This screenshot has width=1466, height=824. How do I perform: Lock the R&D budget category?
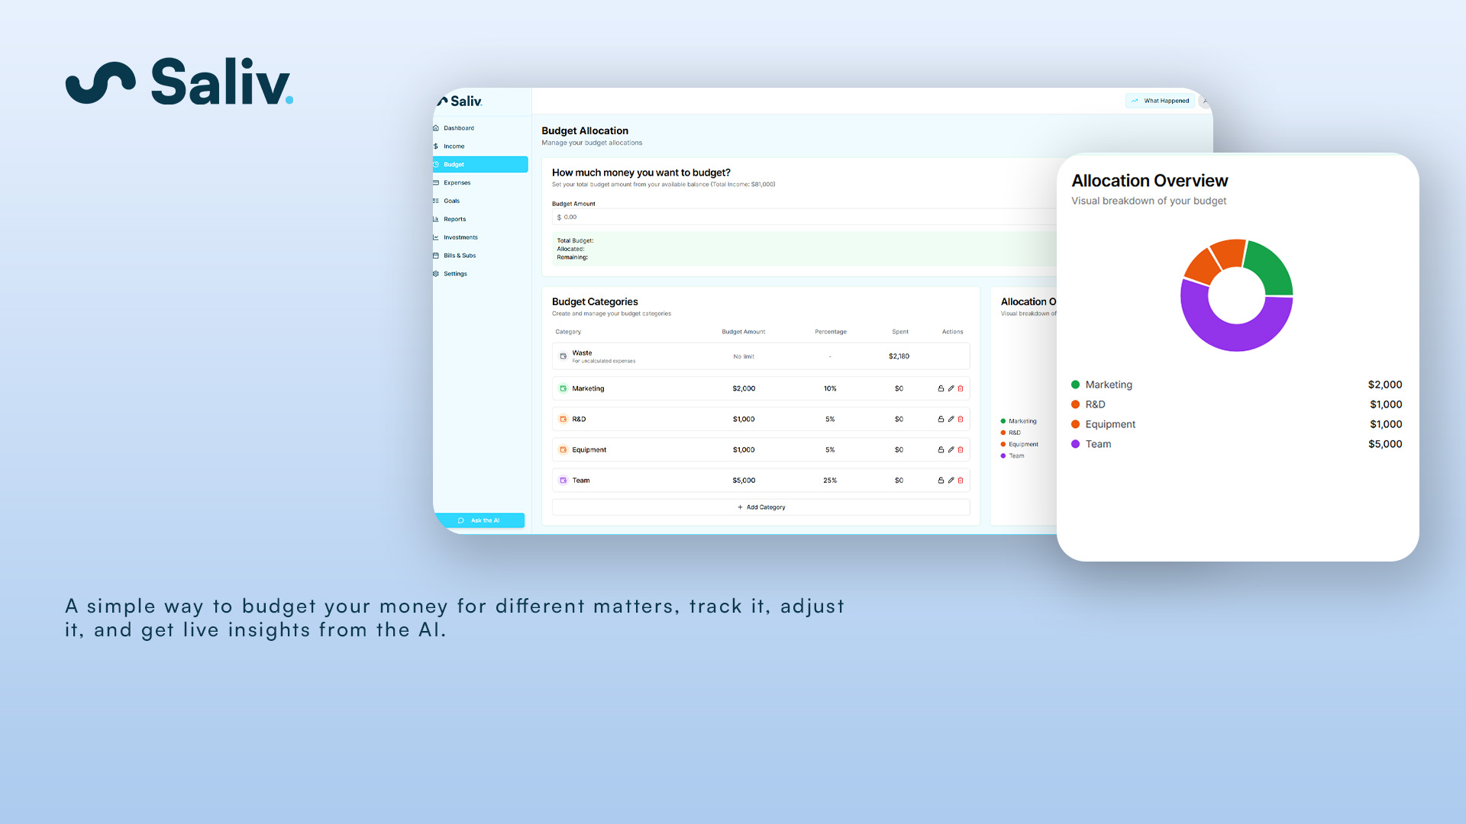point(941,419)
